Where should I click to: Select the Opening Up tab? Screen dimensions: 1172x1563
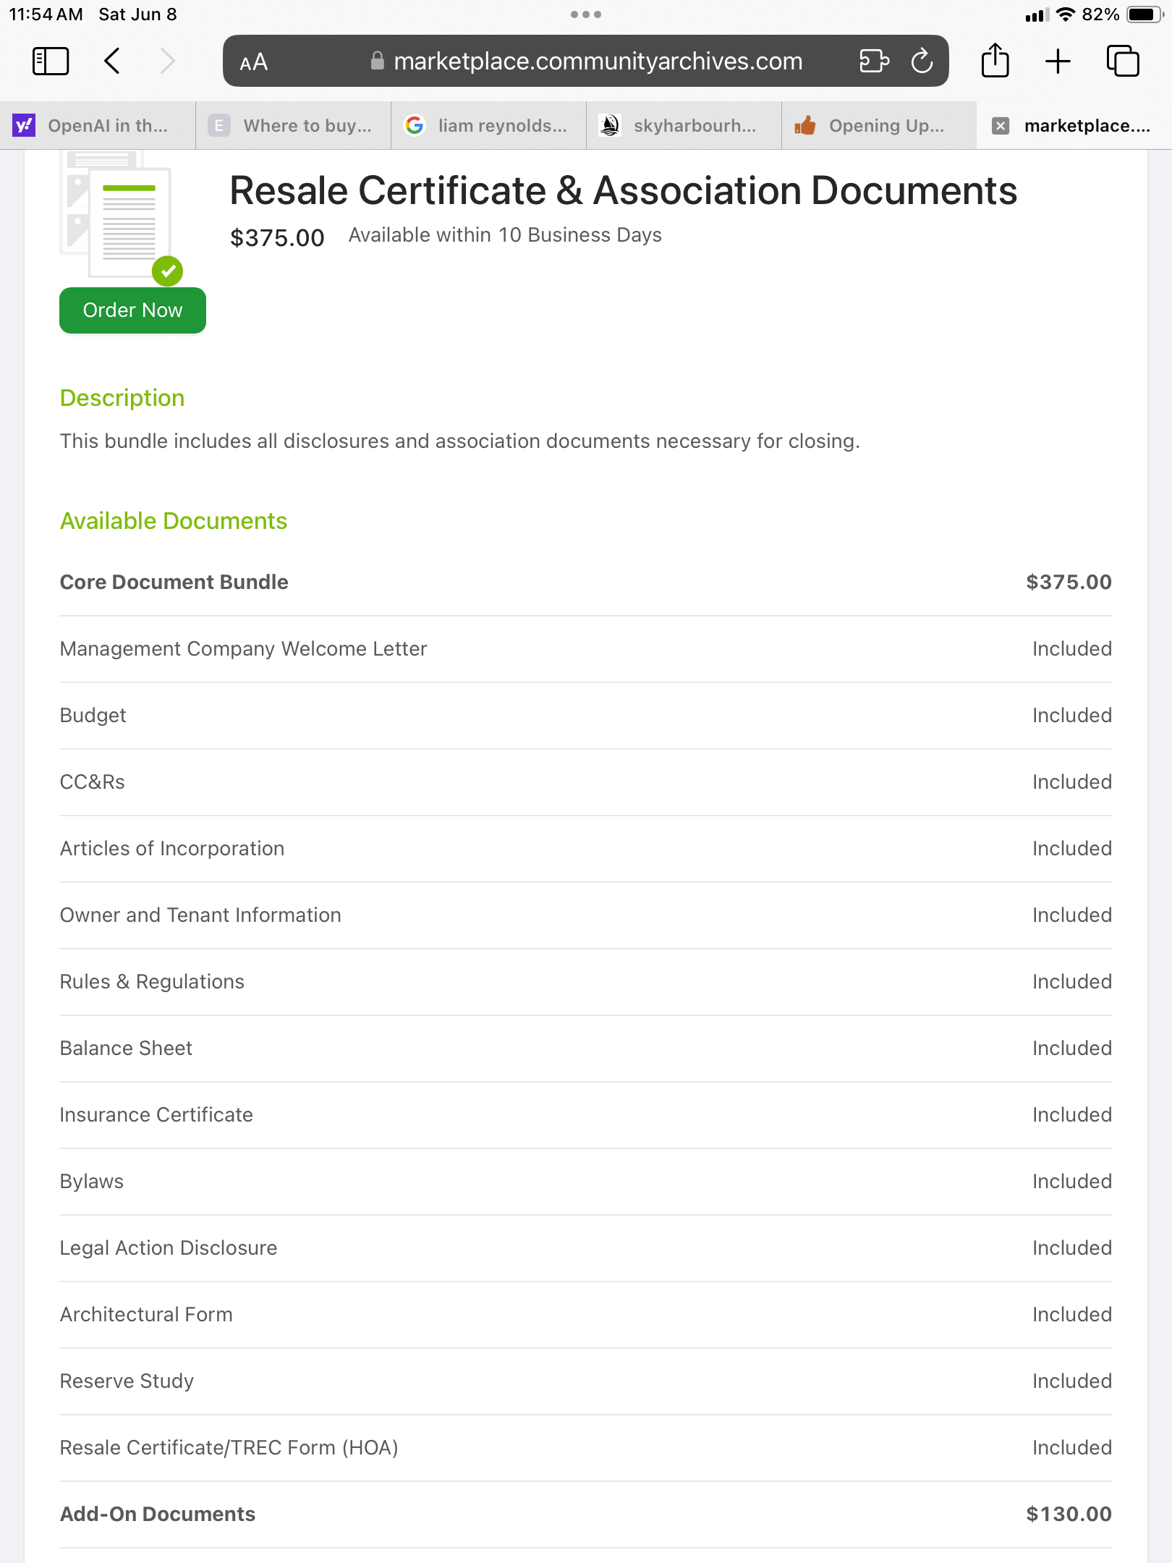(x=879, y=126)
